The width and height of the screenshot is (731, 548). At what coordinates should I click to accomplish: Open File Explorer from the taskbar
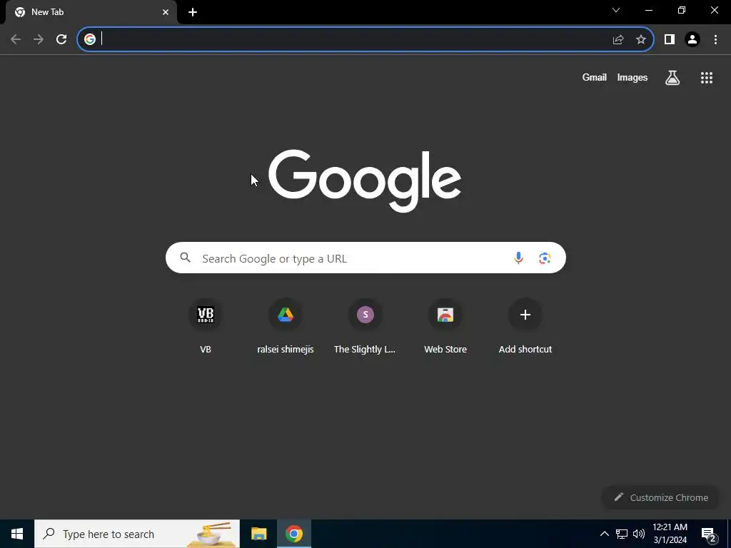[258, 534]
